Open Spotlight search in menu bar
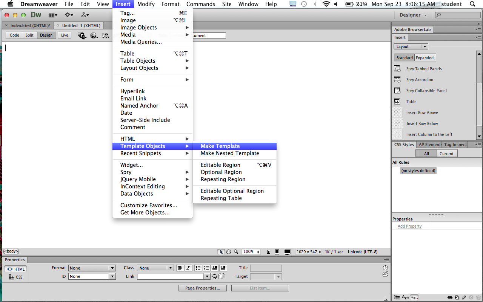Screen dimensions: 483x302 (472, 4)
